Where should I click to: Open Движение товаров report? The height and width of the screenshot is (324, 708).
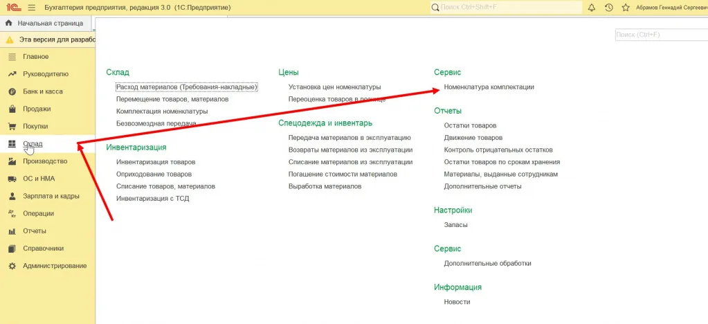coord(473,137)
